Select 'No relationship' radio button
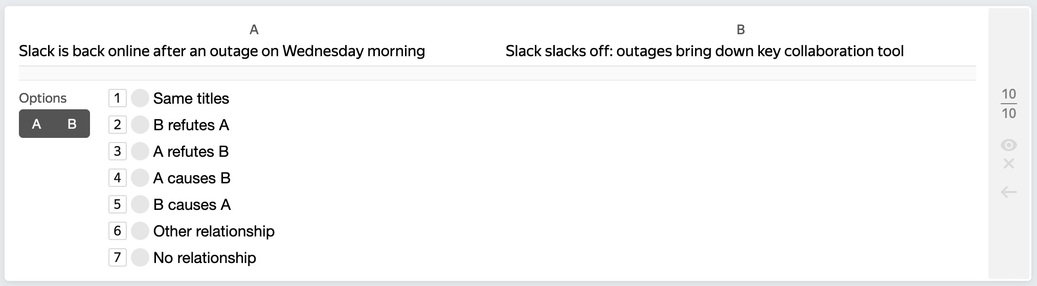This screenshot has width=1037, height=286. 140,257
